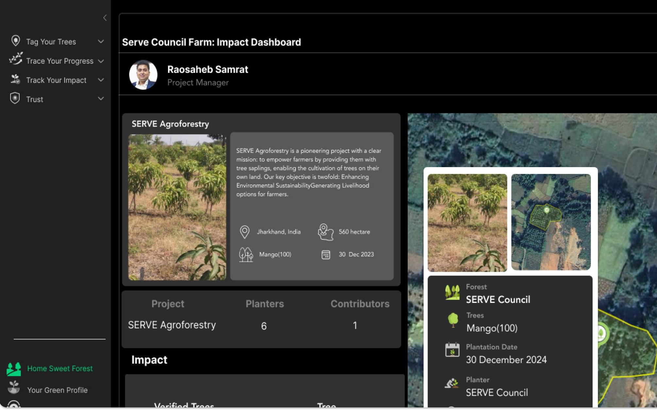Screen dimensions: 657x410
Task: Click the tree/sapling icon next to Mango(100)
Action: 245,254
